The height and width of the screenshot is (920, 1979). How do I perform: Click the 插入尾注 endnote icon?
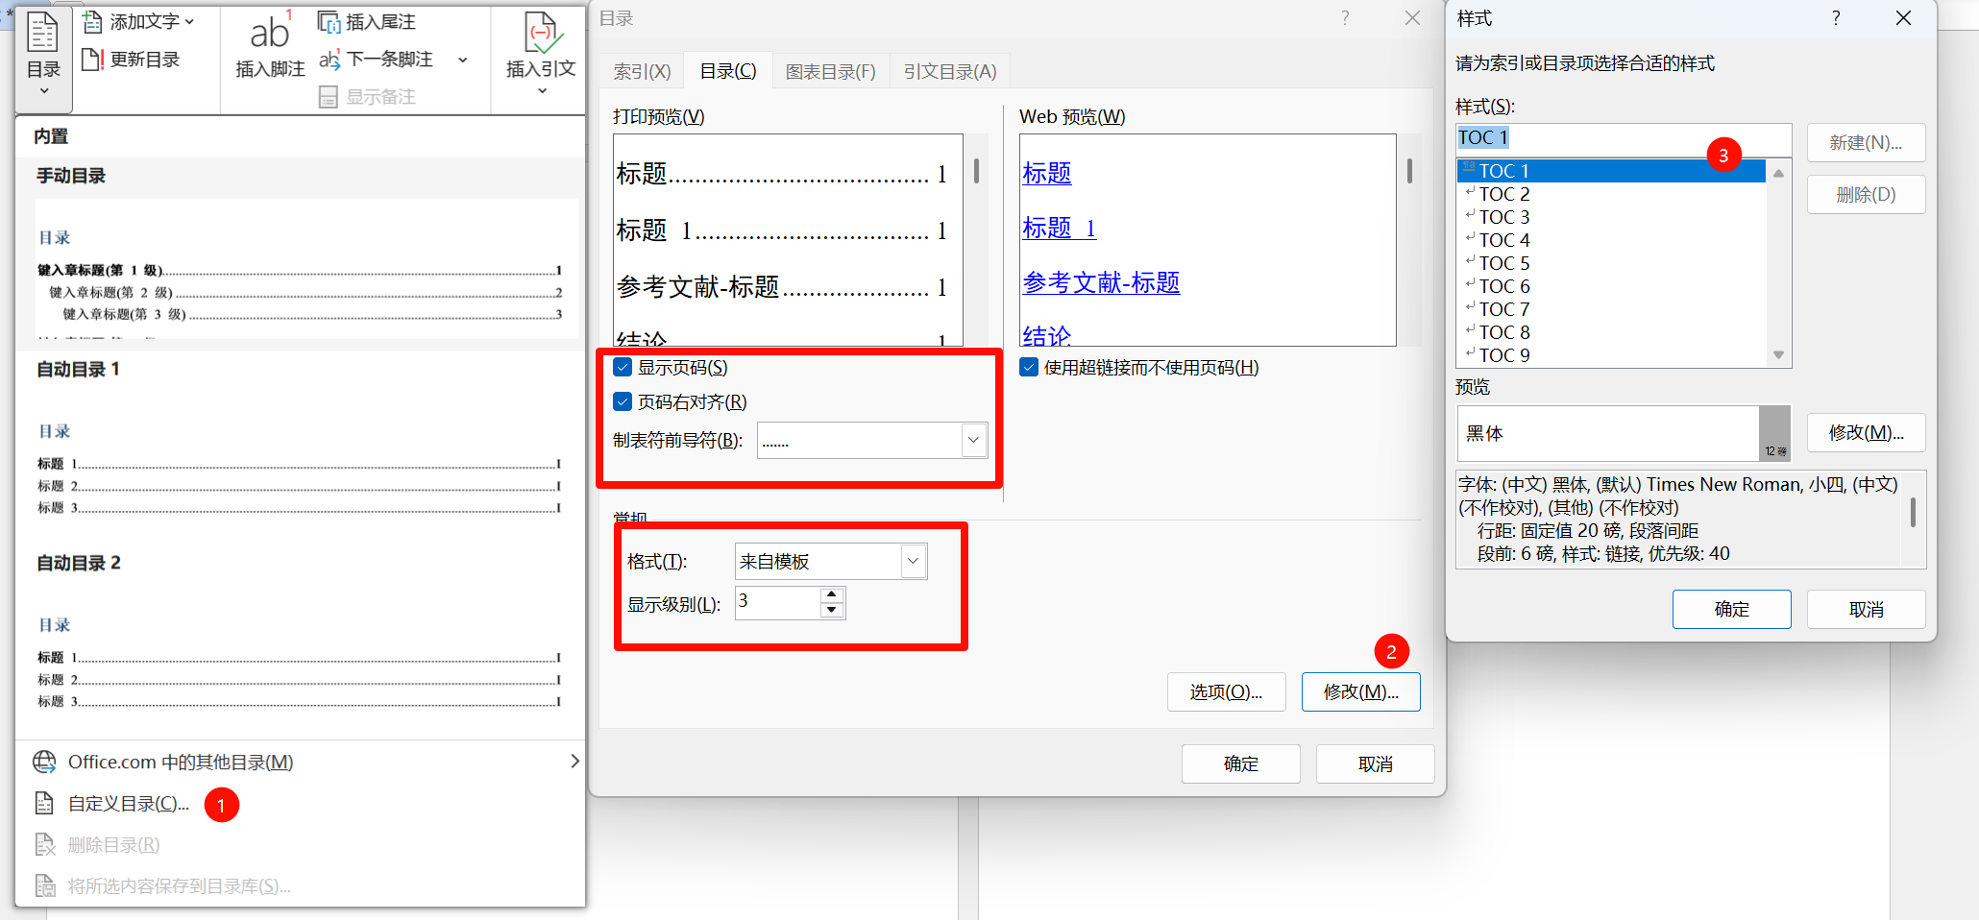pos(330,21)
